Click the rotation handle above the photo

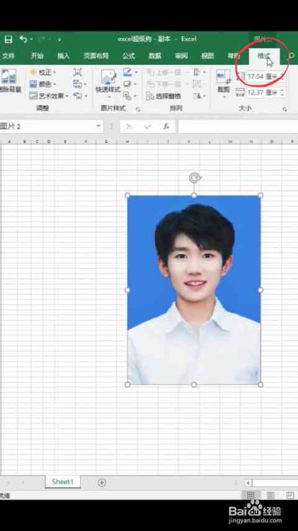tap(195, 178)
